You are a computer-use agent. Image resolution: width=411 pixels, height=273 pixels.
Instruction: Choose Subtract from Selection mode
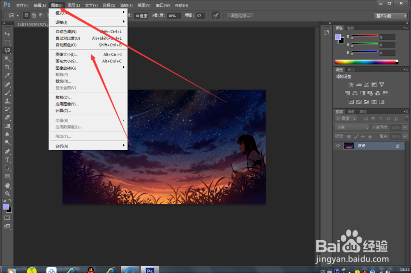[x=41, y=15]
